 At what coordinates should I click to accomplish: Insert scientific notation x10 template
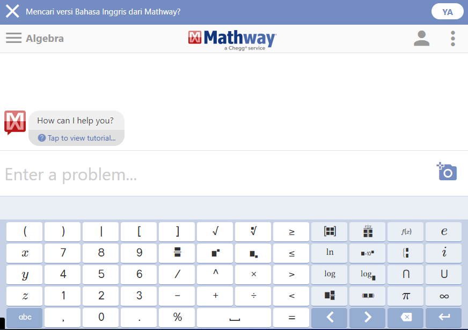point(368,253)
